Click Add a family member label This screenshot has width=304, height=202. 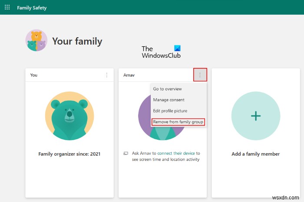click(x=256, y=154)
